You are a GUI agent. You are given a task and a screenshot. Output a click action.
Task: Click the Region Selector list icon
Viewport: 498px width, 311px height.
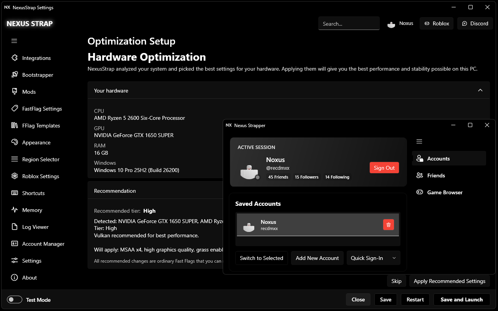(15, 159)
